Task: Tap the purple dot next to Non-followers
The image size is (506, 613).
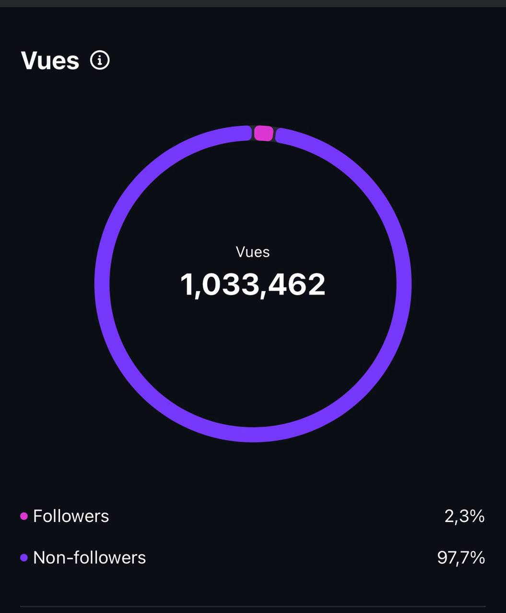Action: tap(24, 557)
